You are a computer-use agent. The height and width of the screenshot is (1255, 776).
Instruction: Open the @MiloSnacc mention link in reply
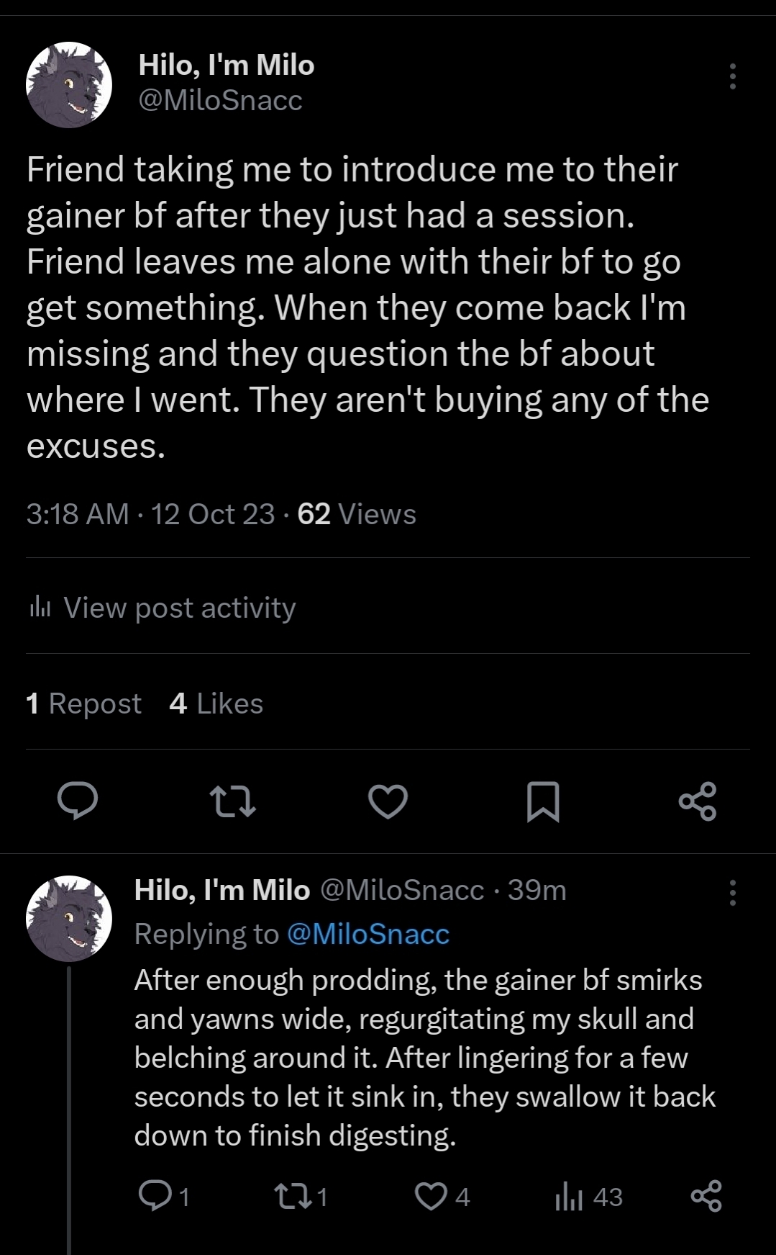(368, 934)
